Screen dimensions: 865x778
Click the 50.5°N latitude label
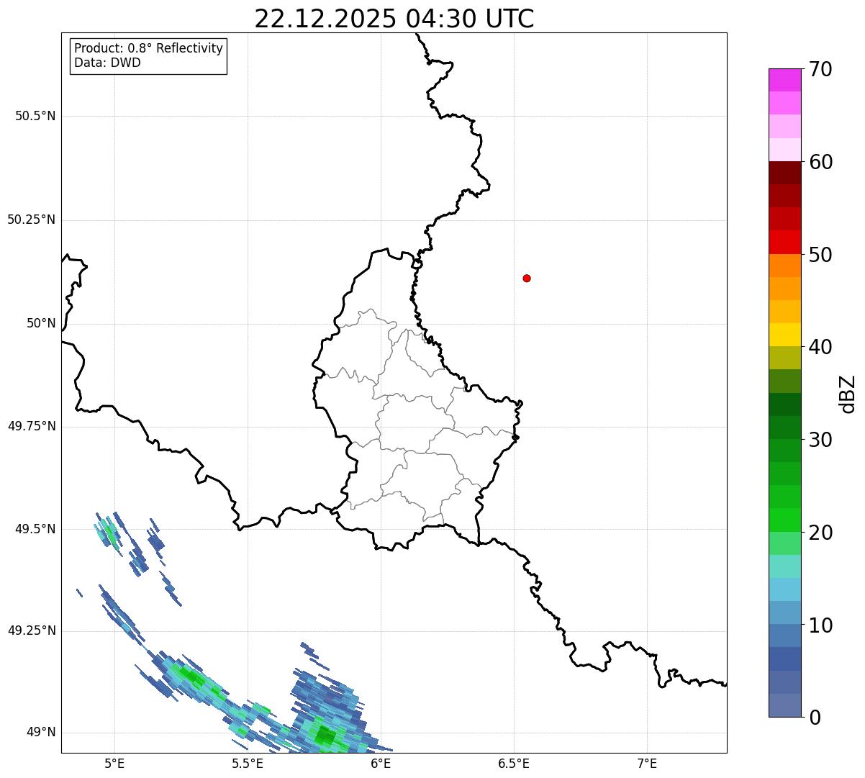[x=35, y=116]
